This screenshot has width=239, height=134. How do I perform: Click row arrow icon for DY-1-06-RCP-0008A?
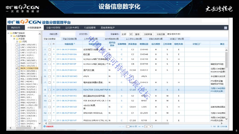tap(54, 50)
